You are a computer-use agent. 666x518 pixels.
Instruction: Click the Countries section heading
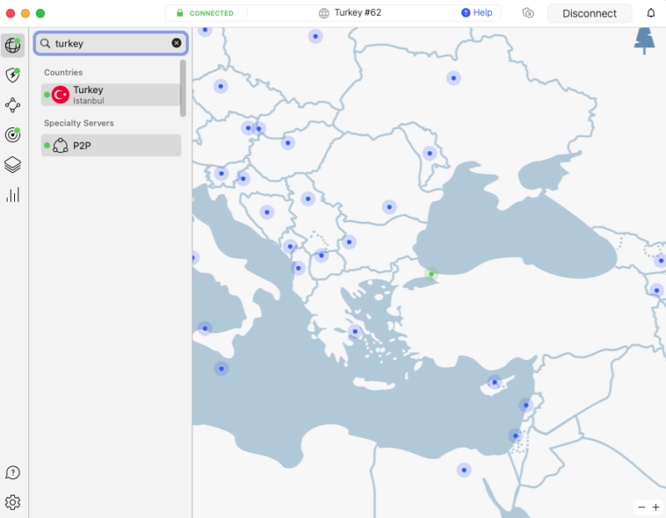[63, 72]
